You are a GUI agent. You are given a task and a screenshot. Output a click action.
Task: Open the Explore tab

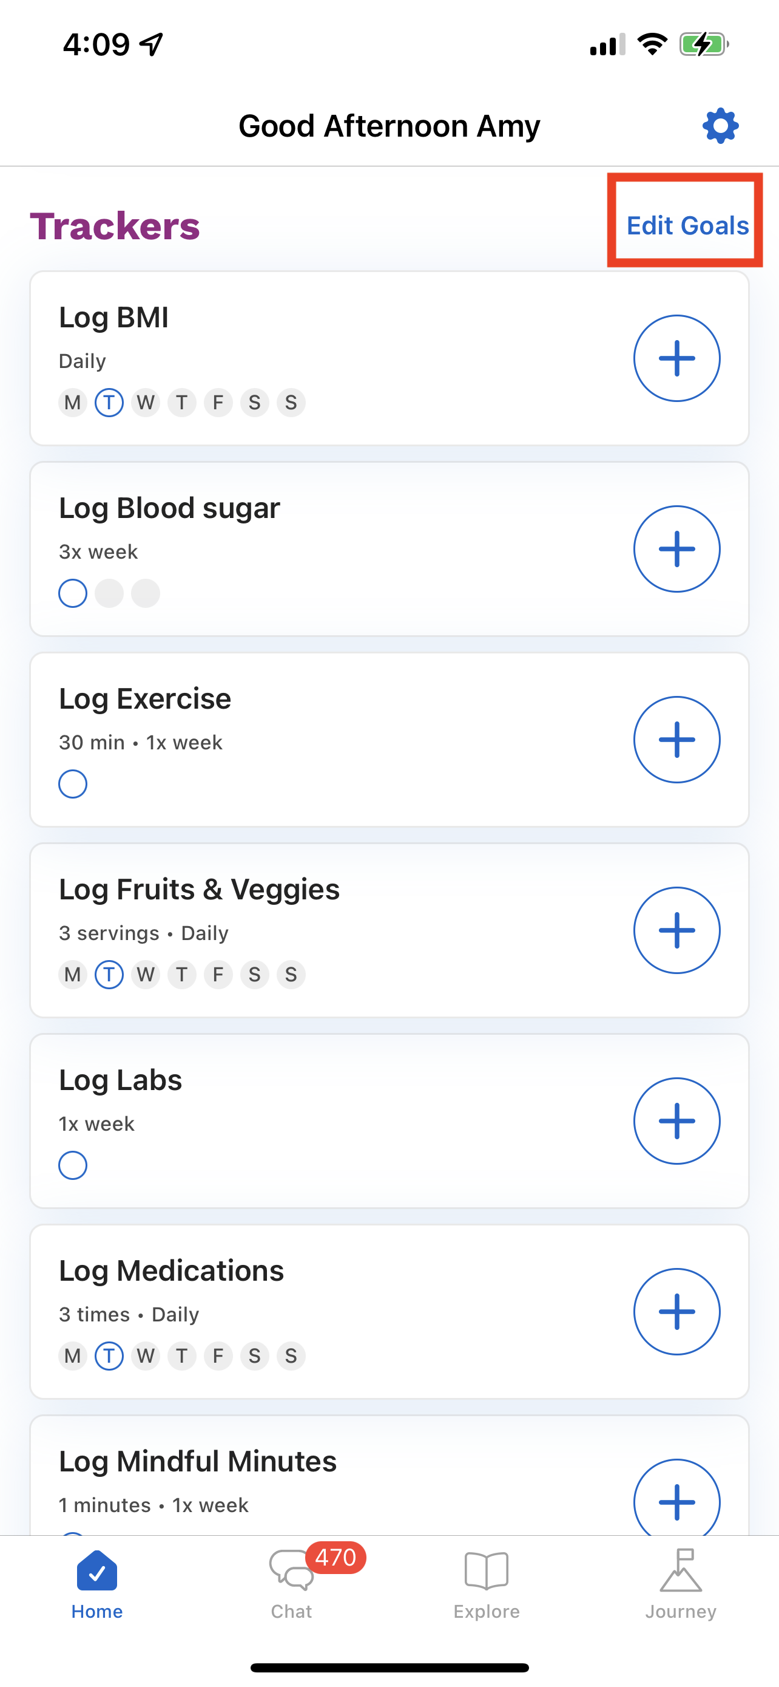[x=486, y=1584]
